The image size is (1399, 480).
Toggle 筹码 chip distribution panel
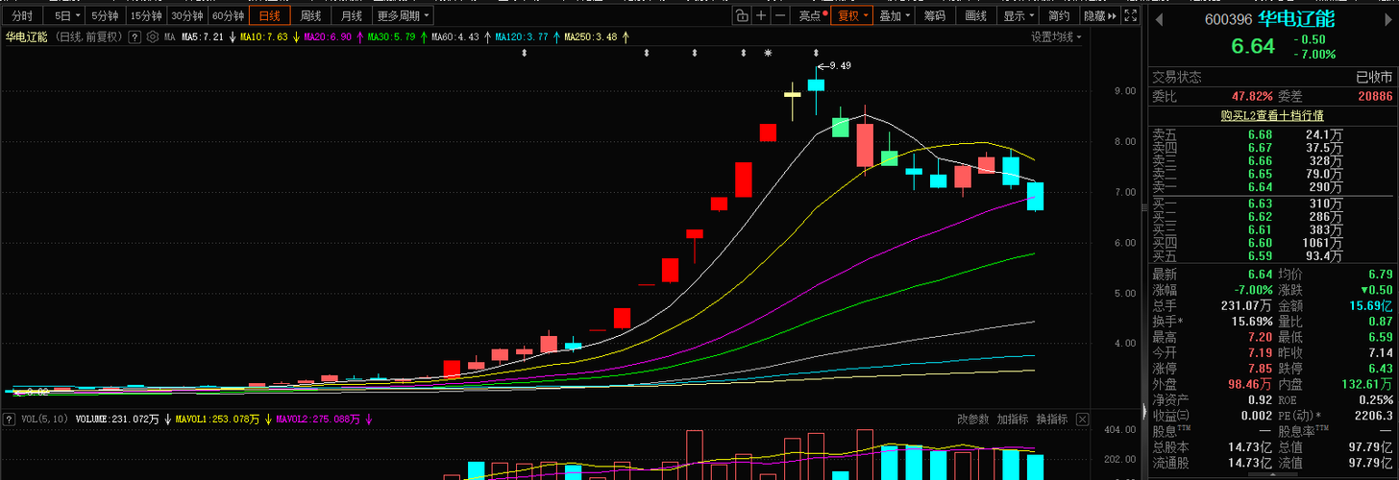(934, 15)
